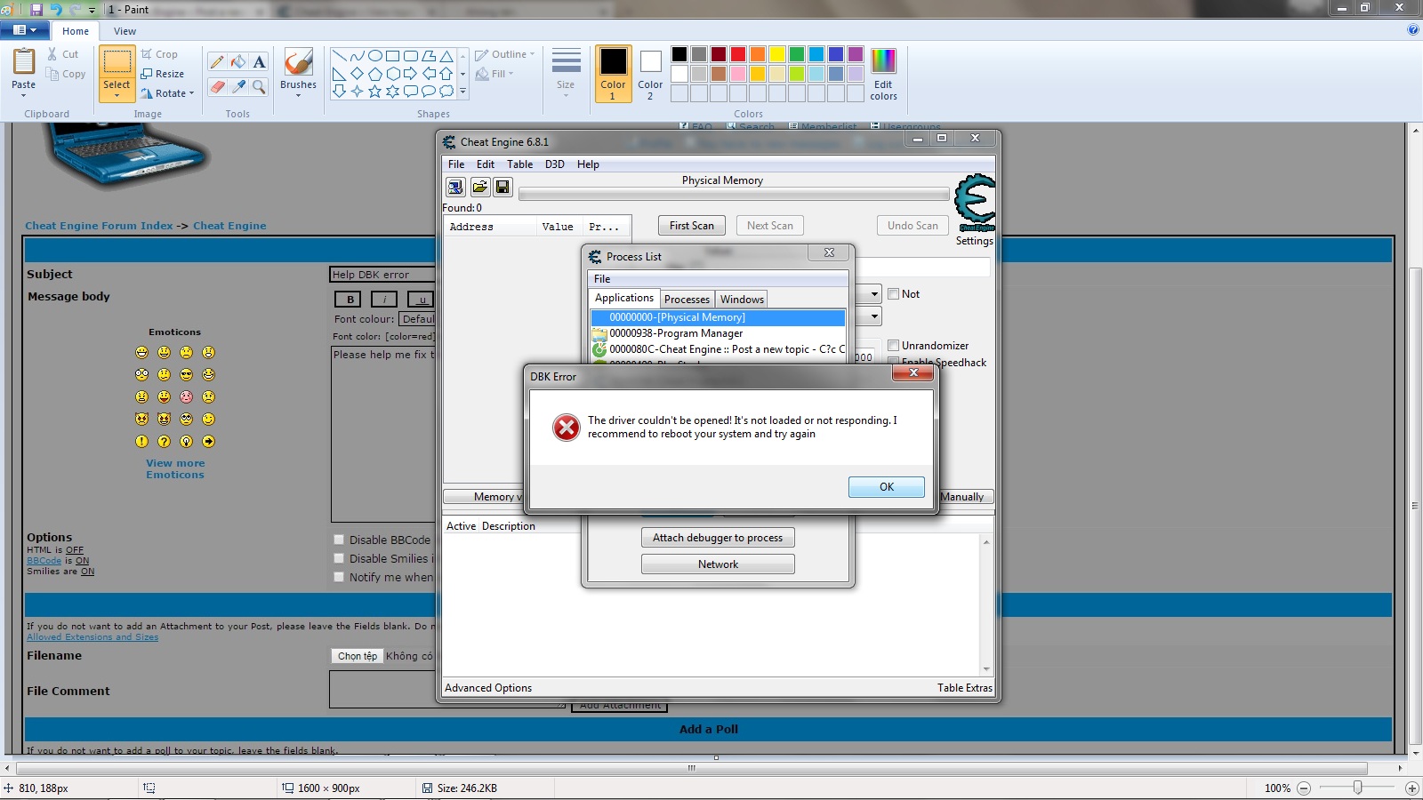
Task: Open the Brushes dropdown arrow
Action: click(298, 95)
